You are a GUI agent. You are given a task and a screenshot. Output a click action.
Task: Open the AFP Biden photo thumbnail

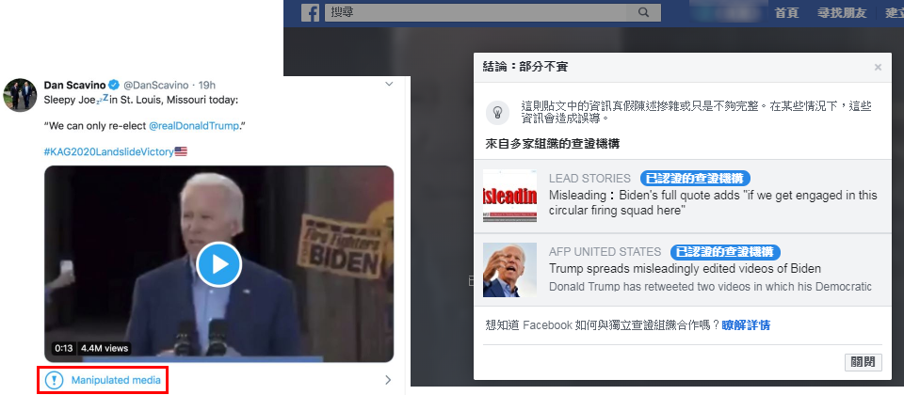509,270
